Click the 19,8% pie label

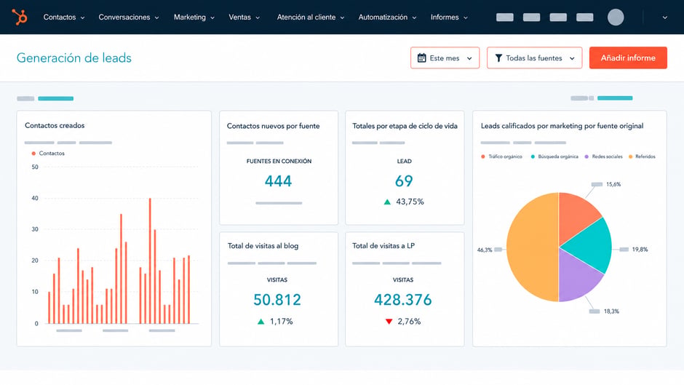point(640,249)
